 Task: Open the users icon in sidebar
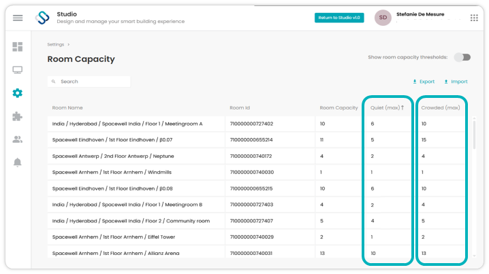pyautogui.click(x=18, y=139)
